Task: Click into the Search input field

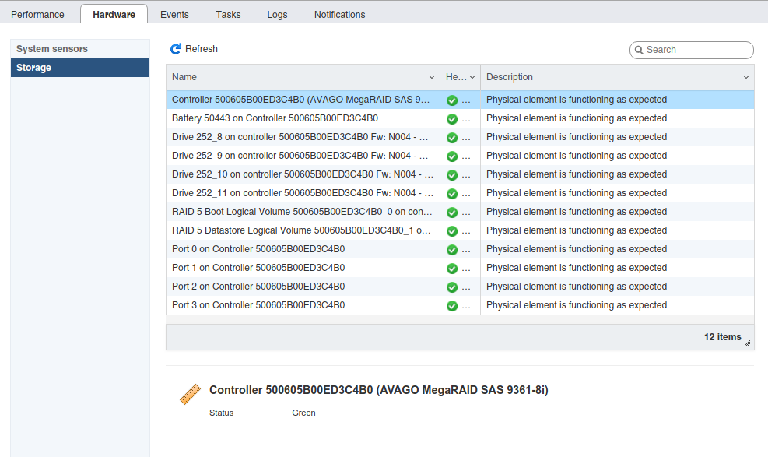Action: tap(697, 50)
